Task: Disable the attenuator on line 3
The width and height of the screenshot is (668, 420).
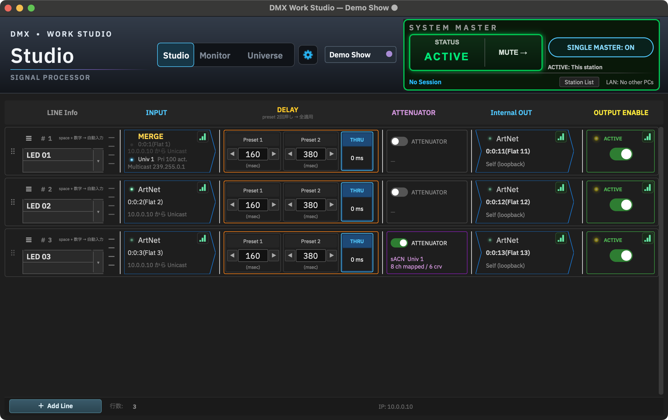Action: (x=399, y=243)
